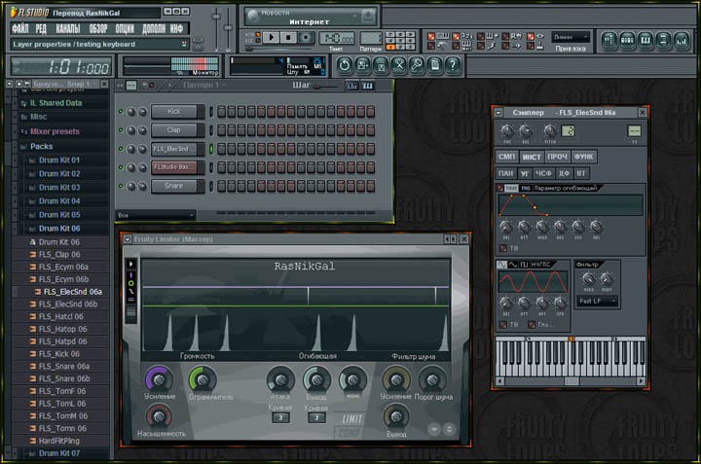Switch to the ФУНК tab in sampler
The width and height of the screenshot is (701, 464).
[583, 157]
